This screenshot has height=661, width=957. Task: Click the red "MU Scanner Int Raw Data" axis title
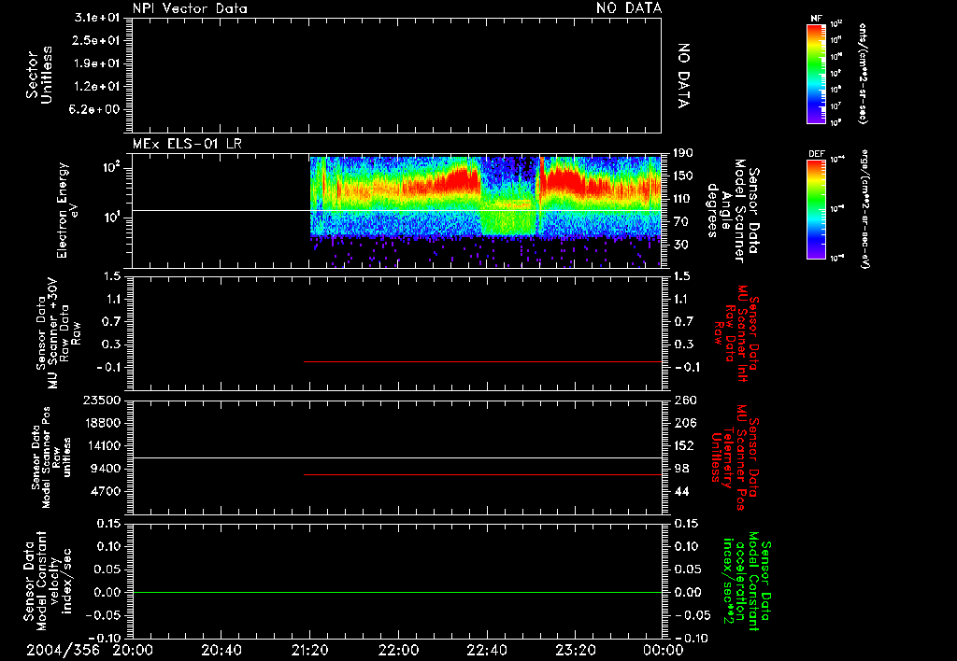point(736,333)
